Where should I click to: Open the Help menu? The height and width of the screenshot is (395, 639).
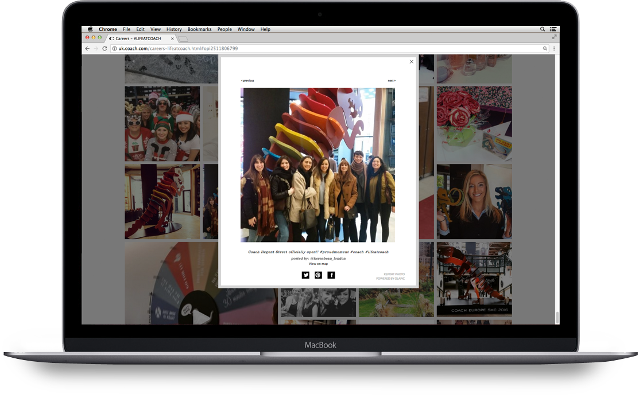pyautogui.click(x=265, y=29)
